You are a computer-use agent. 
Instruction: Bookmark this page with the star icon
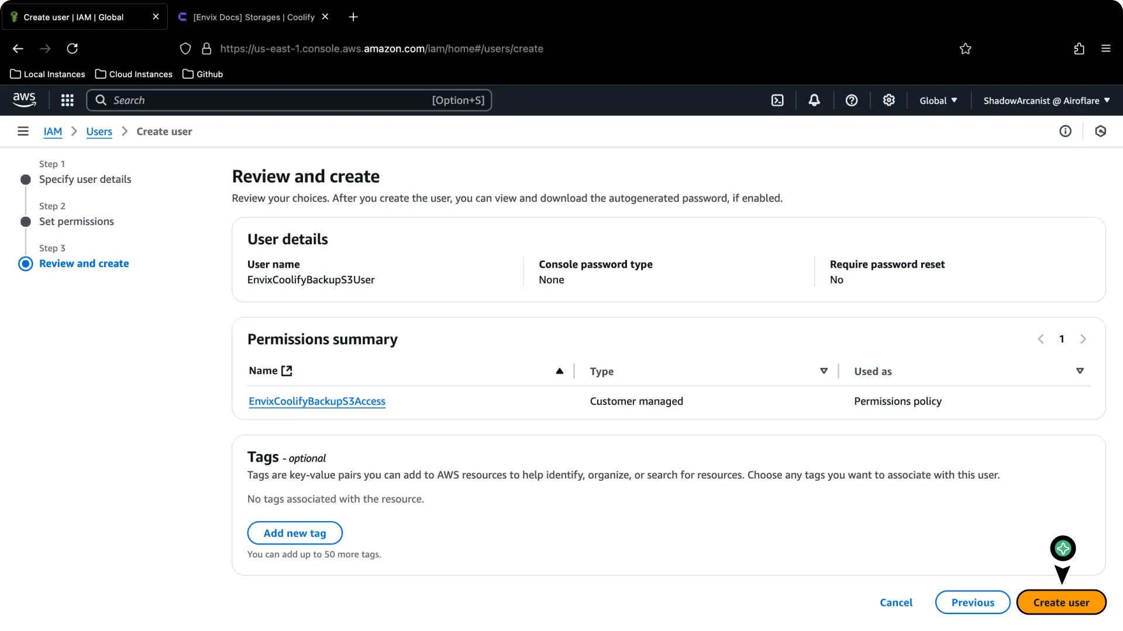pos(965,48)
